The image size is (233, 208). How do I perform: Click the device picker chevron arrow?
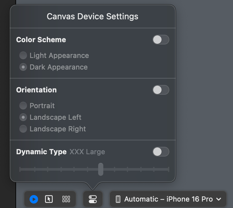(x=219, y=199)
